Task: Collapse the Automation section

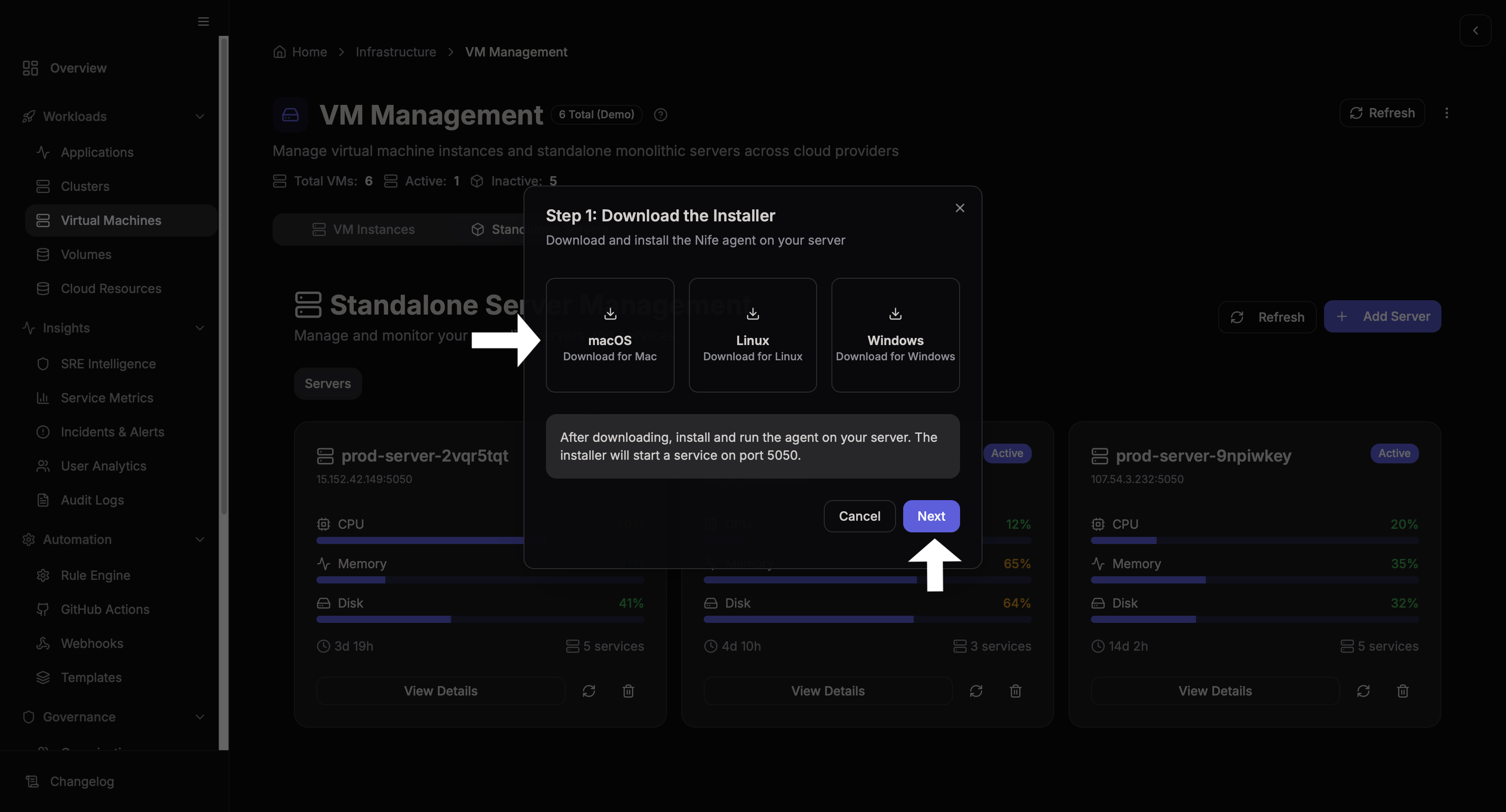Action: click(199, 540)
